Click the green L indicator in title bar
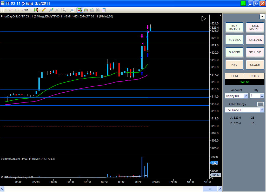The width and height of the screenshot is (266, 192). click(243, 3)
